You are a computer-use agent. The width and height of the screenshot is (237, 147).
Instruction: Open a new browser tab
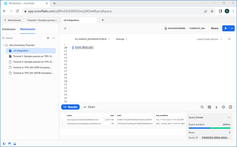coord(55,3)
